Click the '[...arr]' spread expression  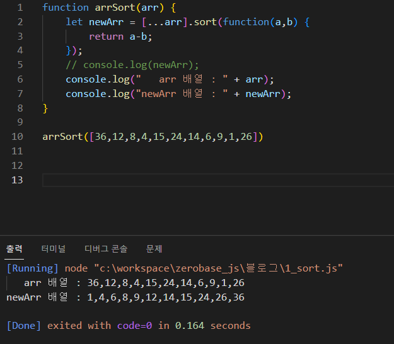point(165,22)
